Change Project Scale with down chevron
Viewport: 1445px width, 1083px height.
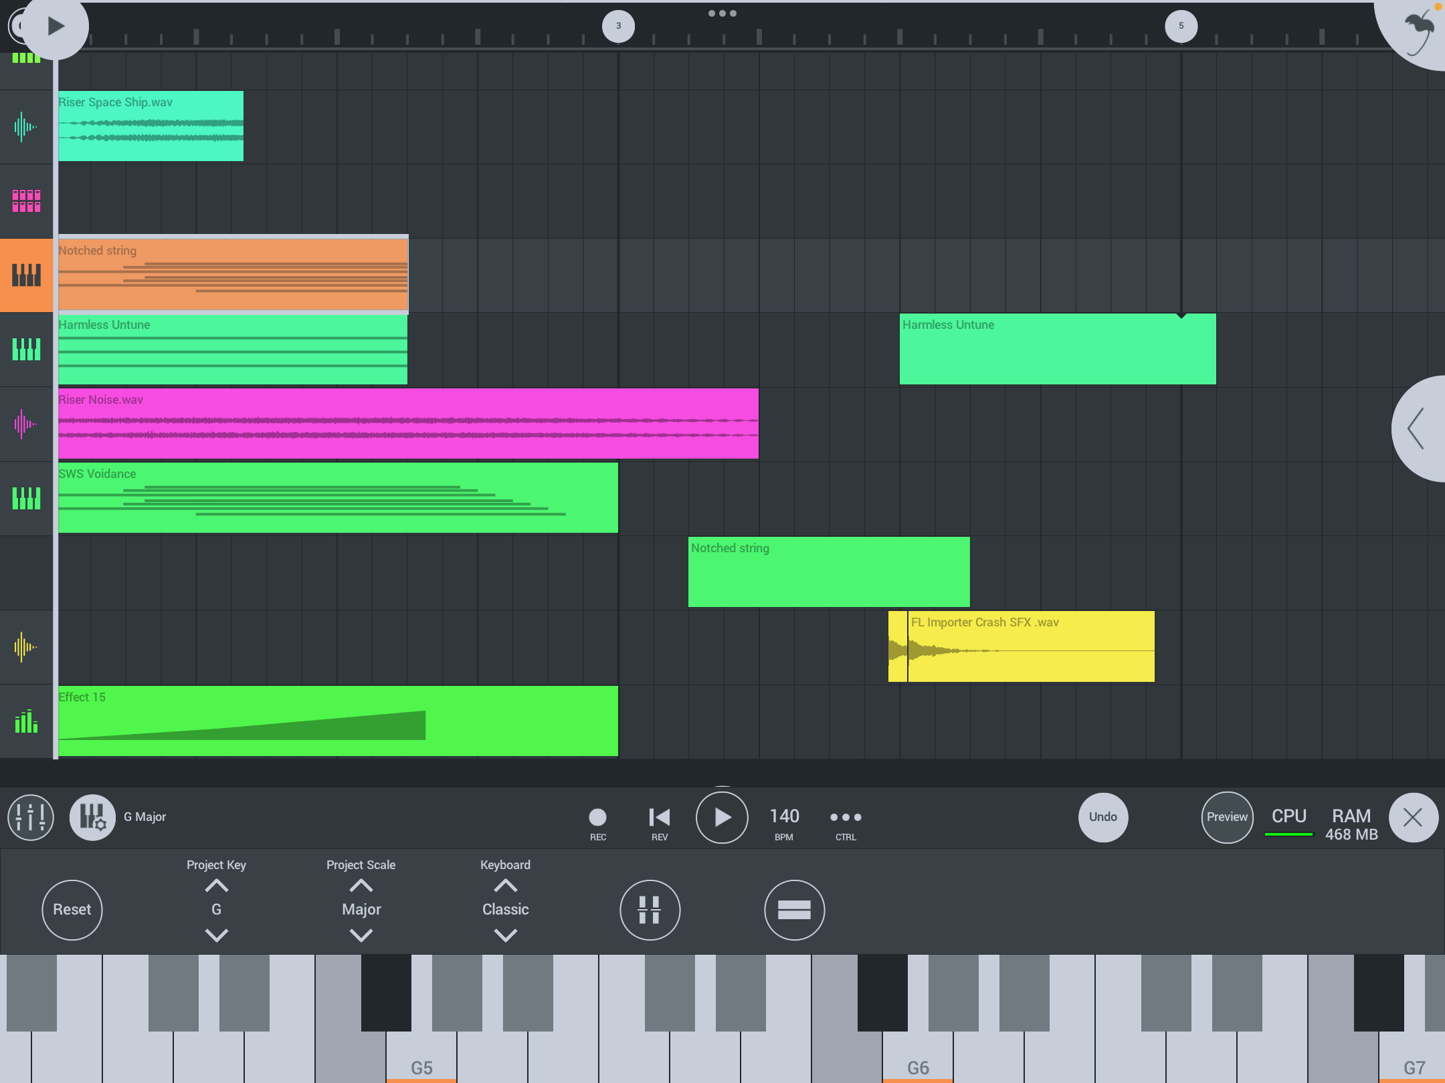coord(361,935)
